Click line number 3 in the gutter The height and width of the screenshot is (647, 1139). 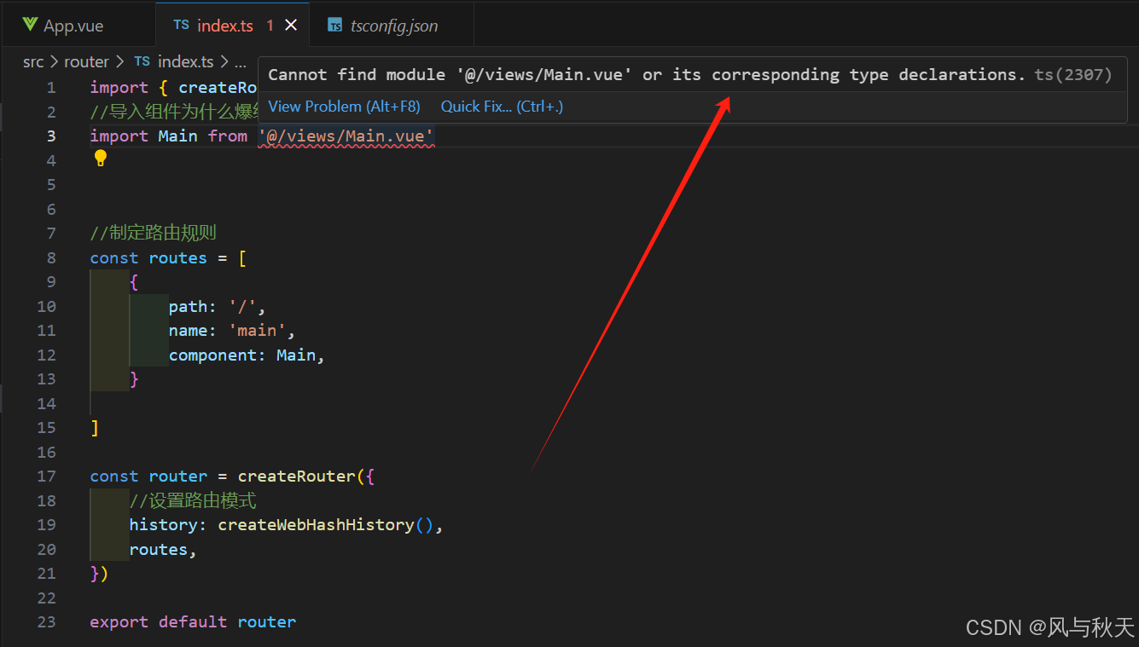50,136
